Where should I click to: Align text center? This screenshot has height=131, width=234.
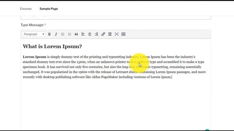[x=90, y=34]
